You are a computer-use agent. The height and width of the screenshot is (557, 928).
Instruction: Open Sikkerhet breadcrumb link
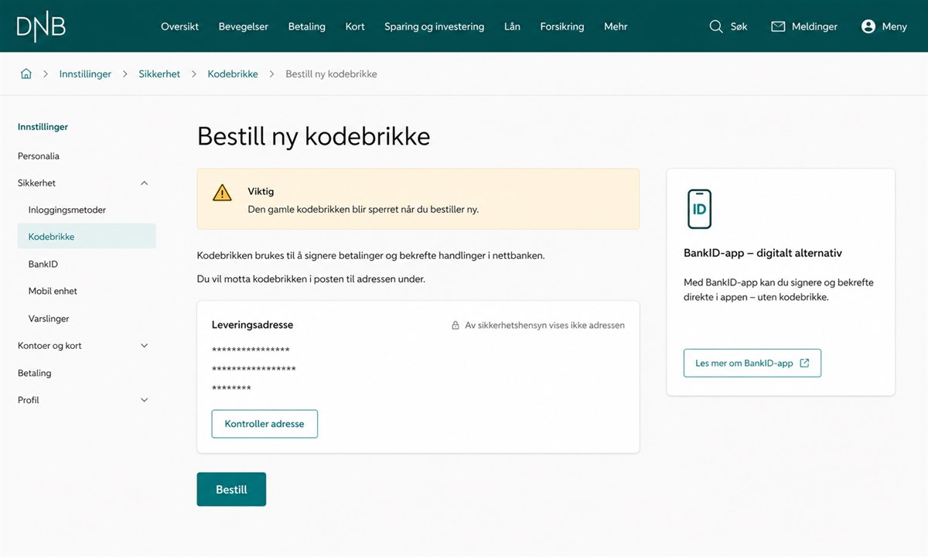pyautogui.click(x=159, y=74)
